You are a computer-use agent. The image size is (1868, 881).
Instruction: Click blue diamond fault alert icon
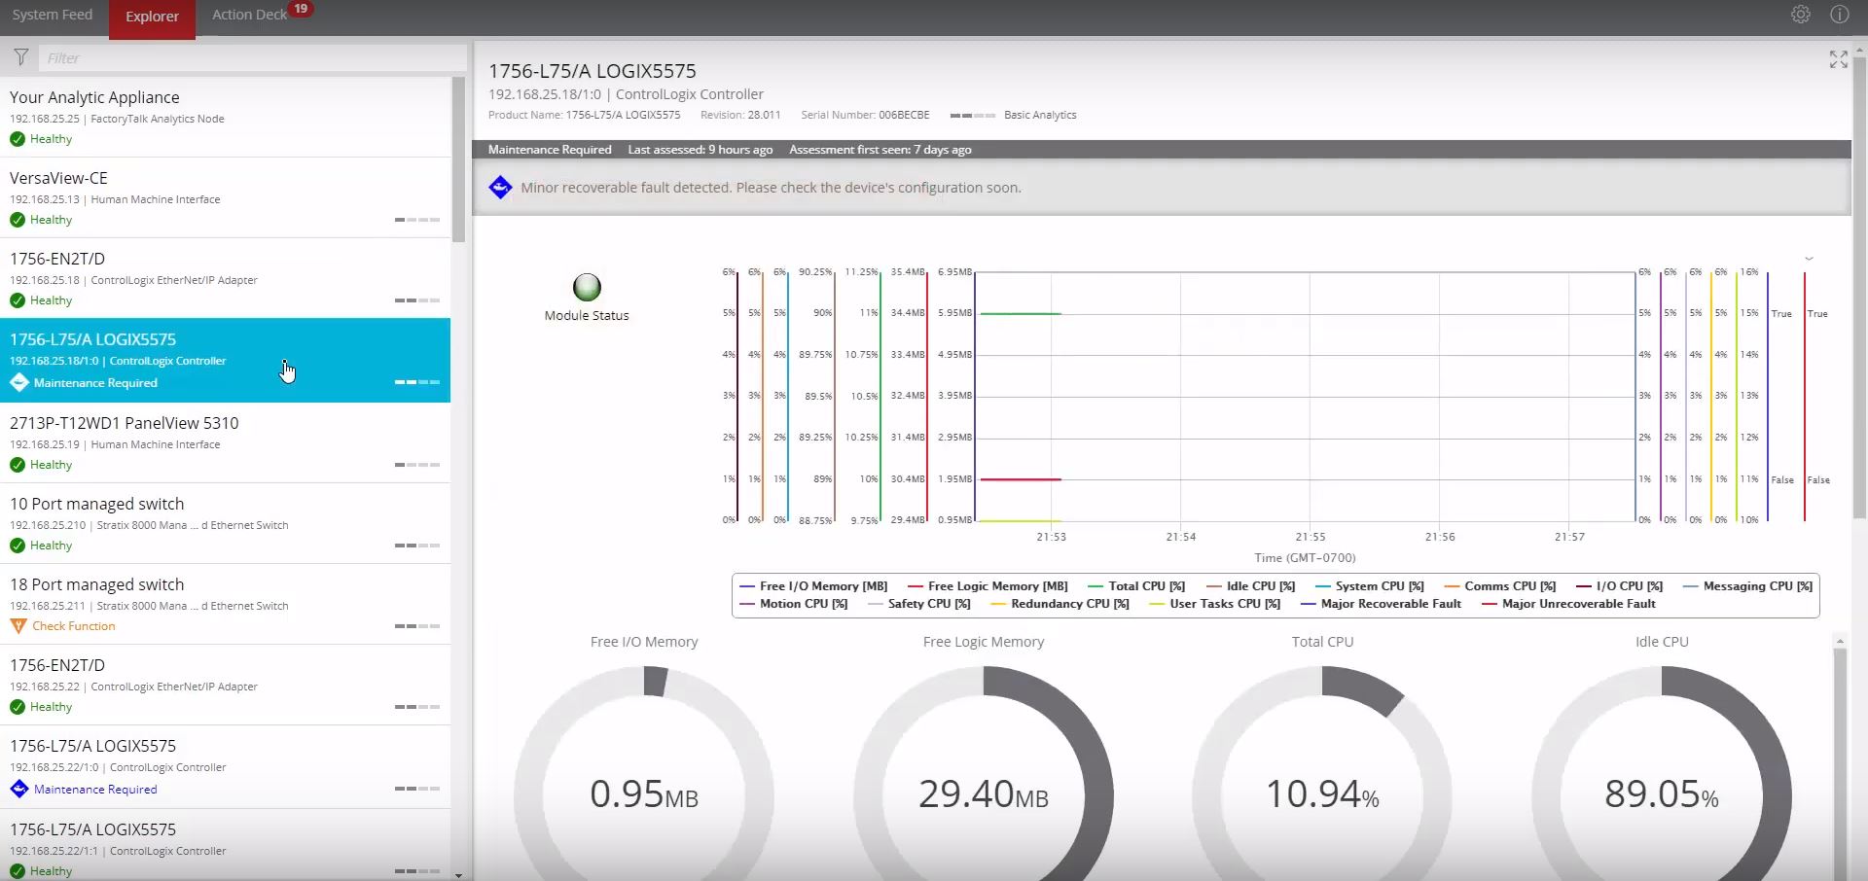tap(500, 188)
